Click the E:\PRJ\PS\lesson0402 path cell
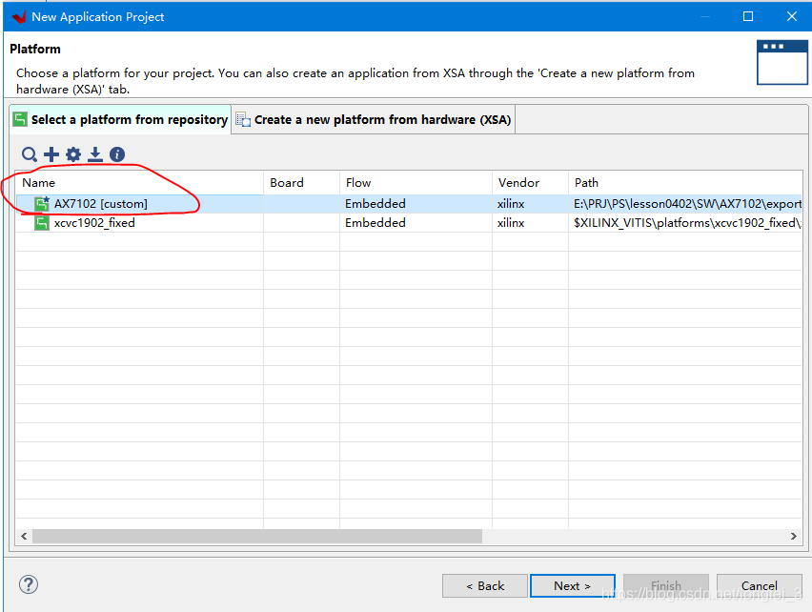812x612 pixels. coord(685,203)
